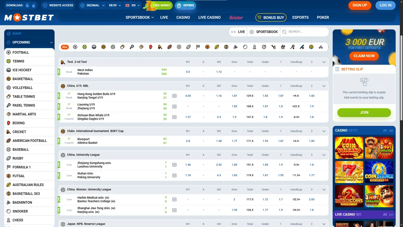The image size is (403, 227).
Task: Collapse the Test. 2-nd Test league
Action: 324,62
